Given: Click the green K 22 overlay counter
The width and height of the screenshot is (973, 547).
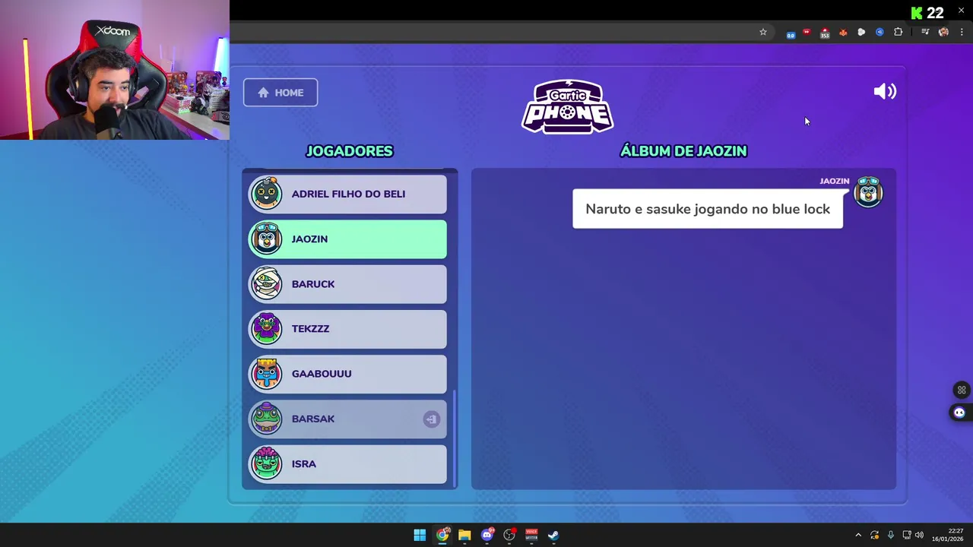Looking at the screenshot, I should 927,13.
